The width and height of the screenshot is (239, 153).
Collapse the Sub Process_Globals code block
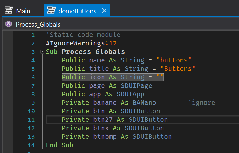coord(42,52)
